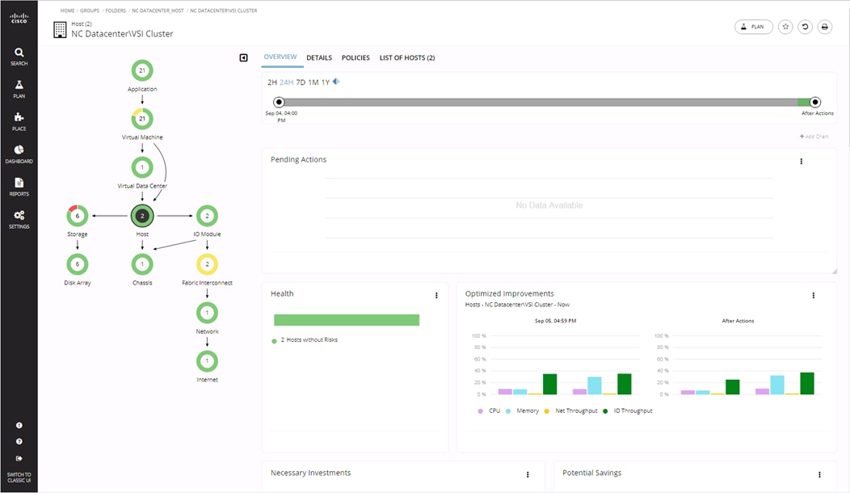
Task: Click the notifications alert icon in sidebar
Action: (19, 425)
